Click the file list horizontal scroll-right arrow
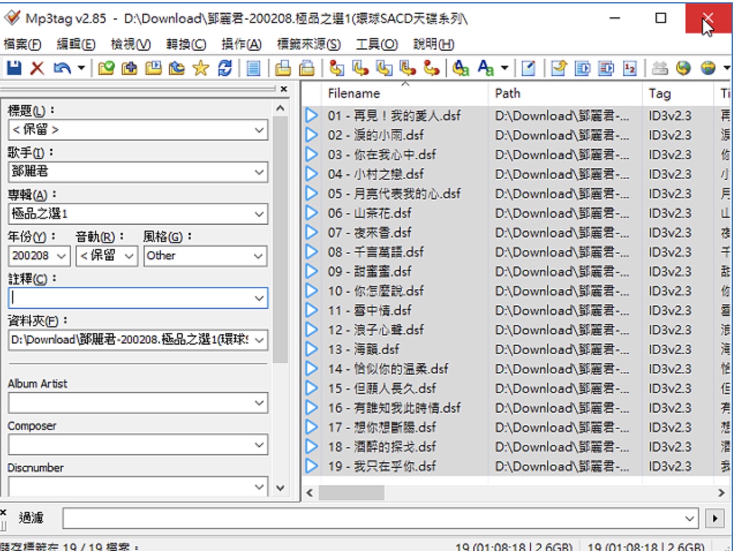738x551 pixels. (x=721, y=493)
